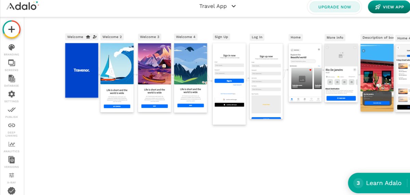Click the Sign in button on Sign Up screen
410x195 pixels.
tap(229, 81)
